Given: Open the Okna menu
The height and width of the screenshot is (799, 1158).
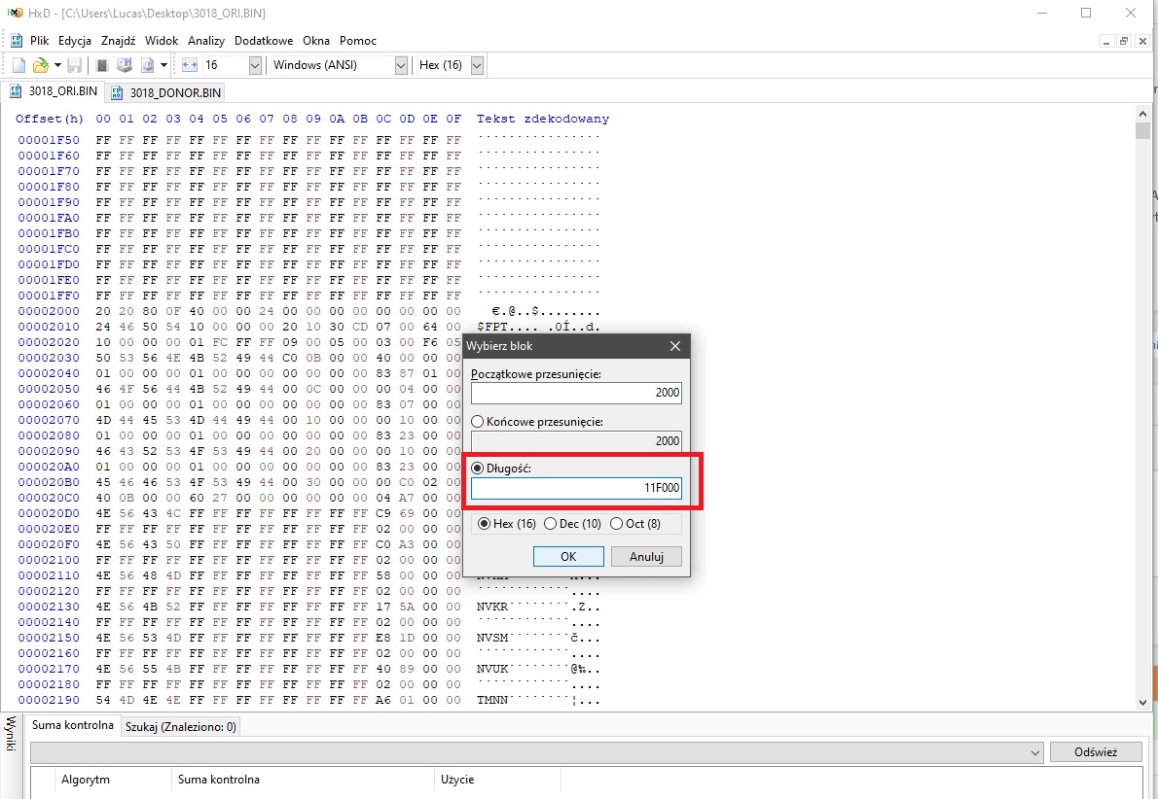Looking at the screenshot, I should coord(316,41).
